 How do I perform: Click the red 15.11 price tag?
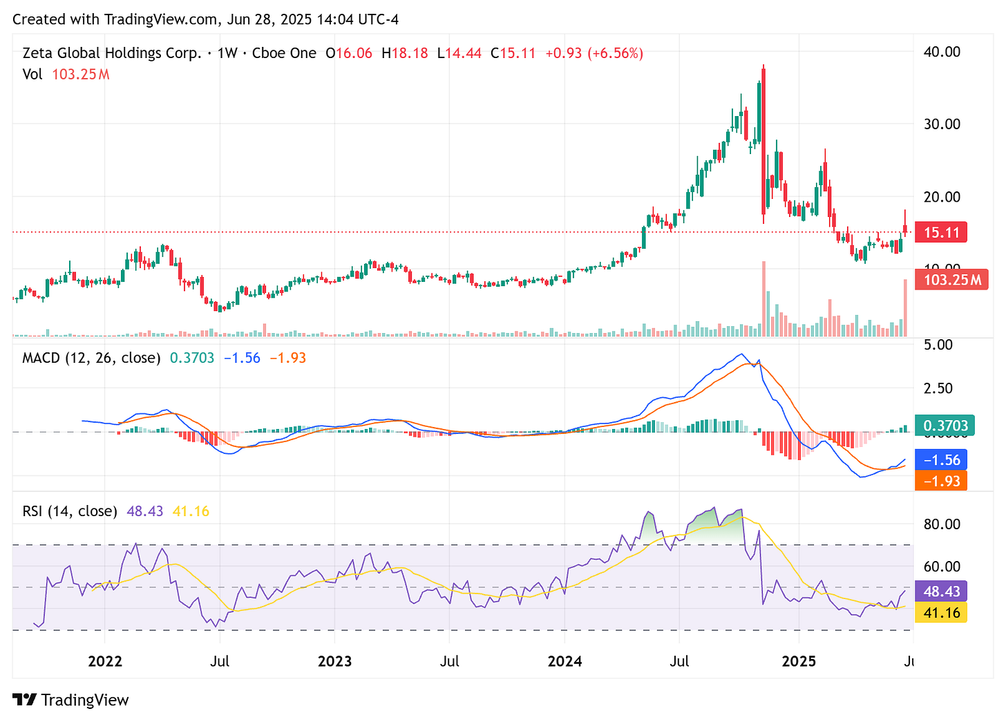click(x=940, y=232)
